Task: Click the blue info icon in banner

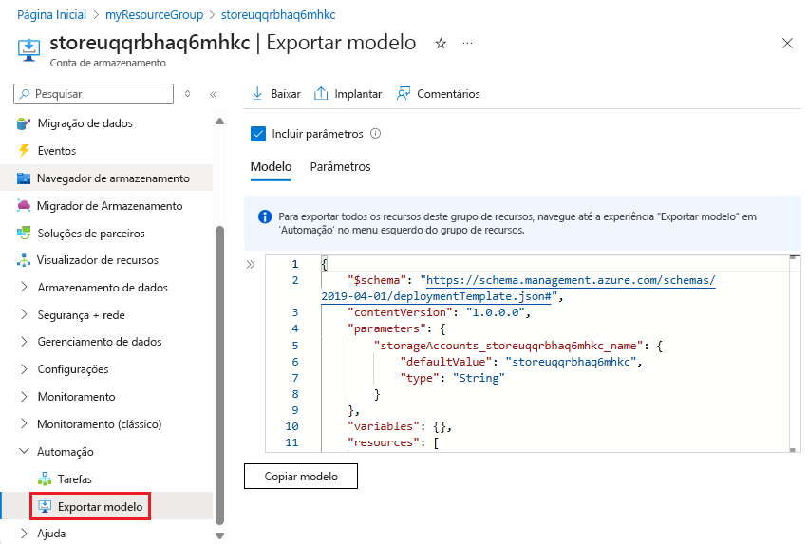Action: point(265,216)
